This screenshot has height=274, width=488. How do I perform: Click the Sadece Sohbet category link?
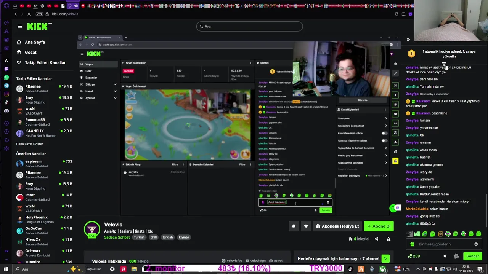[x=117, y=237]
